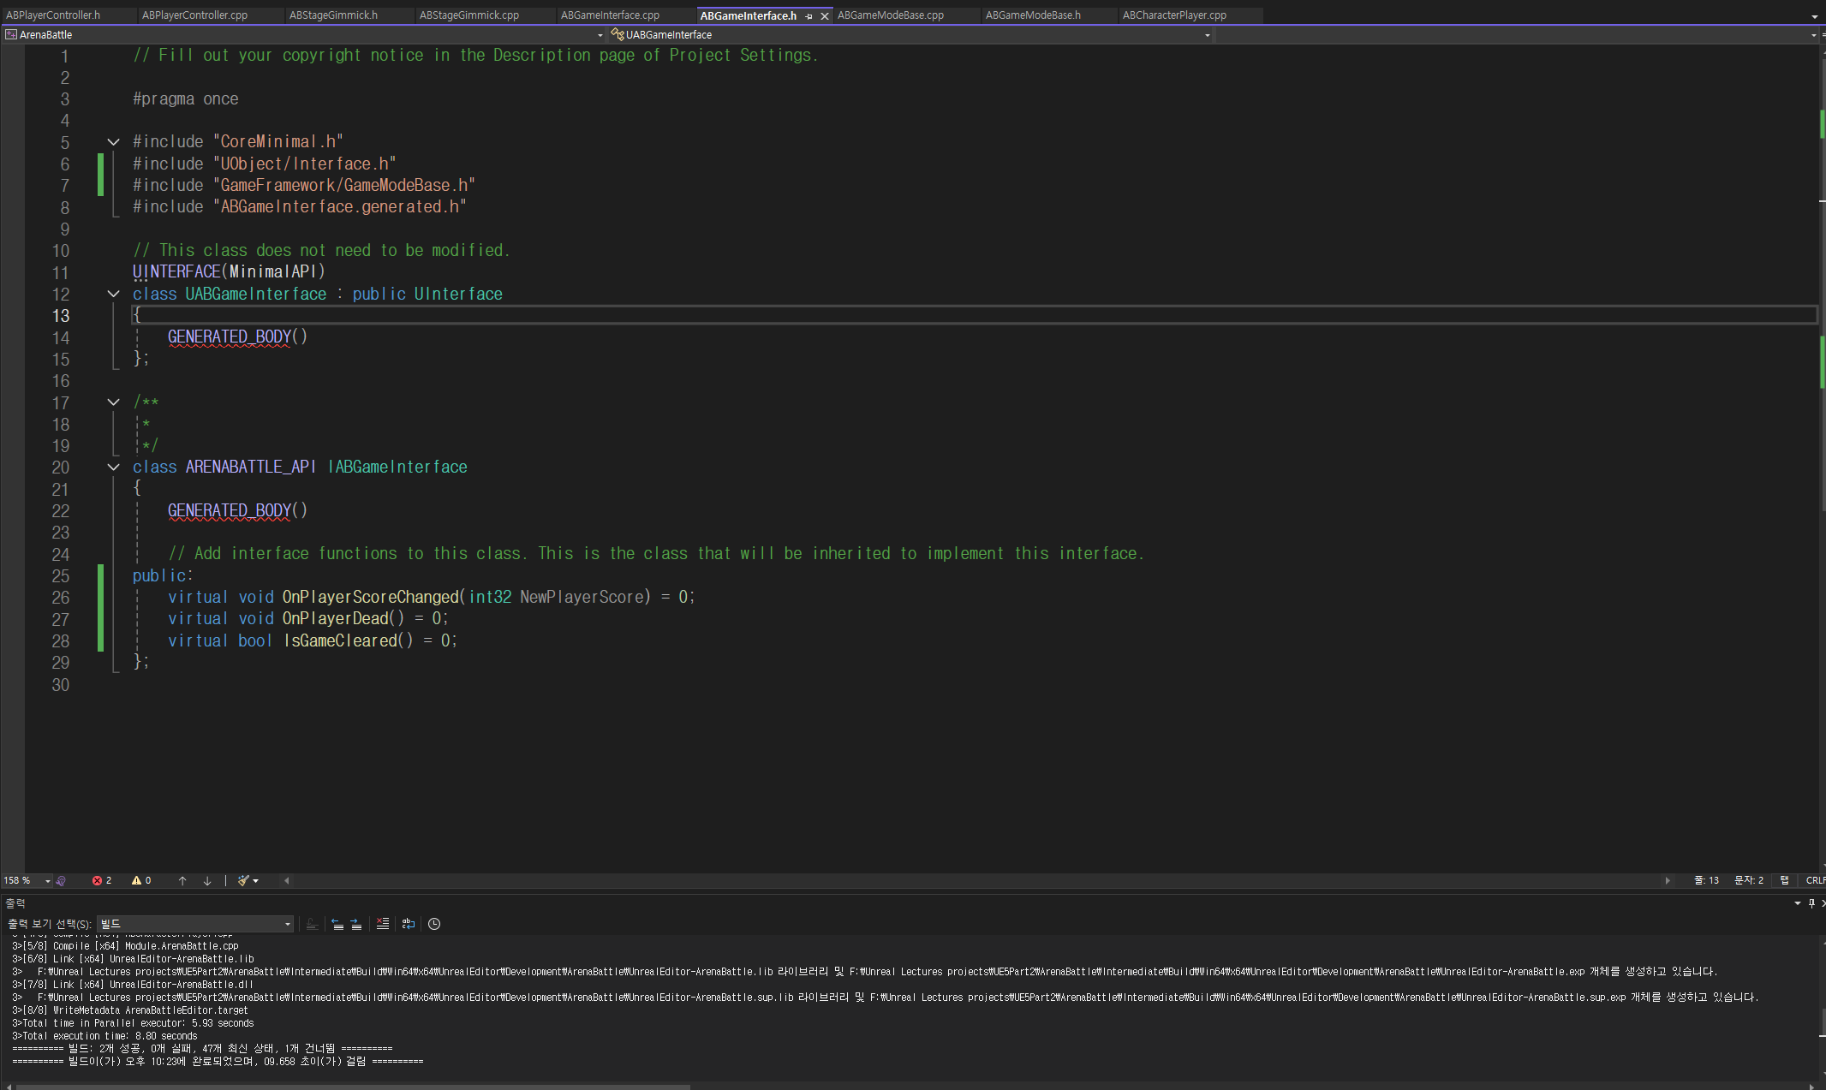Click the IsGameCleared function name
The height and width of the screenshot is (1090, 1826).
pyautogui.click(x=341, y=640)
